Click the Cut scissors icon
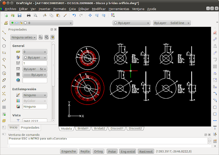219x155 pixels. pos(44,15)
